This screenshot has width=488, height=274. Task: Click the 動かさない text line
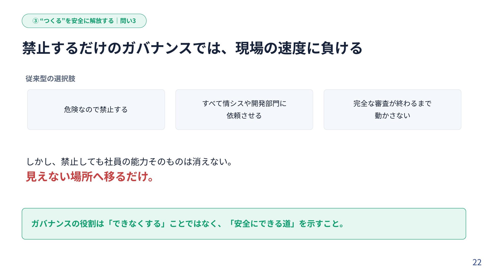[392, 116]
